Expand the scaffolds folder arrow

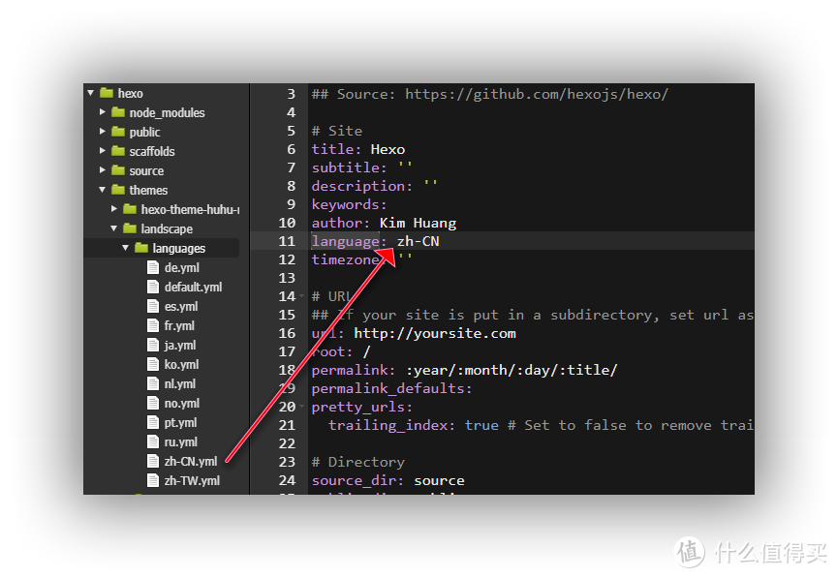(103, 151)
